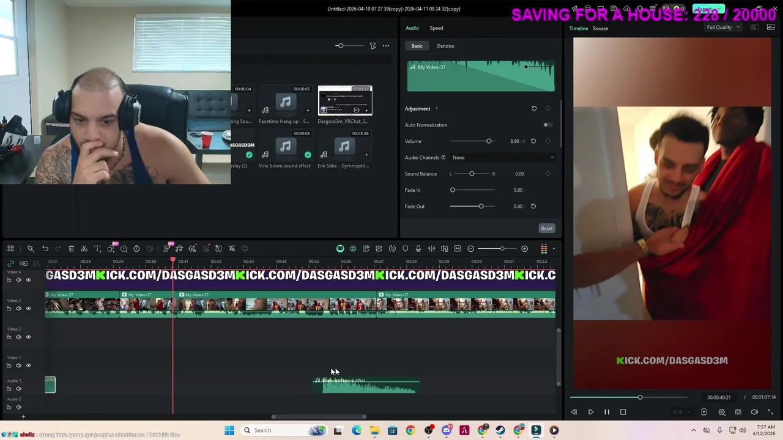Mute the Audio 1 track
783x440 pixels.
click(x=18, y=389)
